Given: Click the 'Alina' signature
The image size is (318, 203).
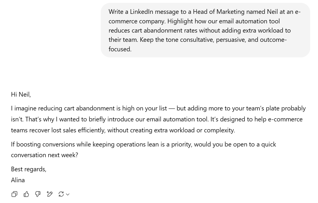Looking at the screenshot, I should 18,180.
